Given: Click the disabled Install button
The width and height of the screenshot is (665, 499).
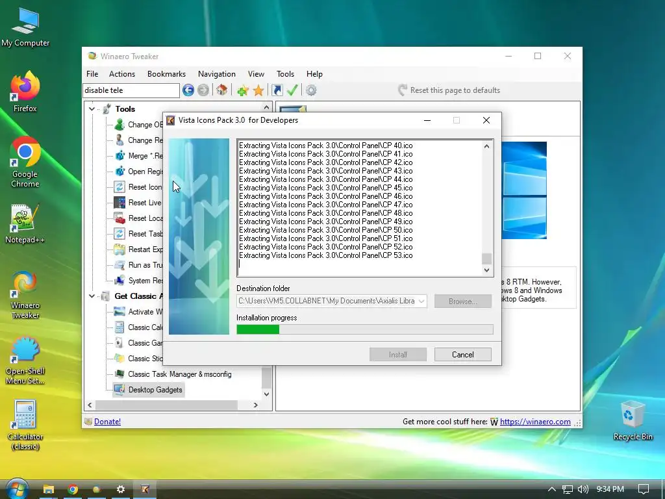Looking at the screenshot, I should point(398,355).
